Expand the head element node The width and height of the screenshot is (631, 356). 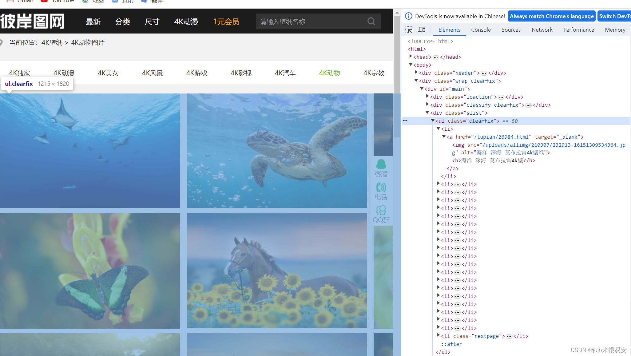(411, 57)
